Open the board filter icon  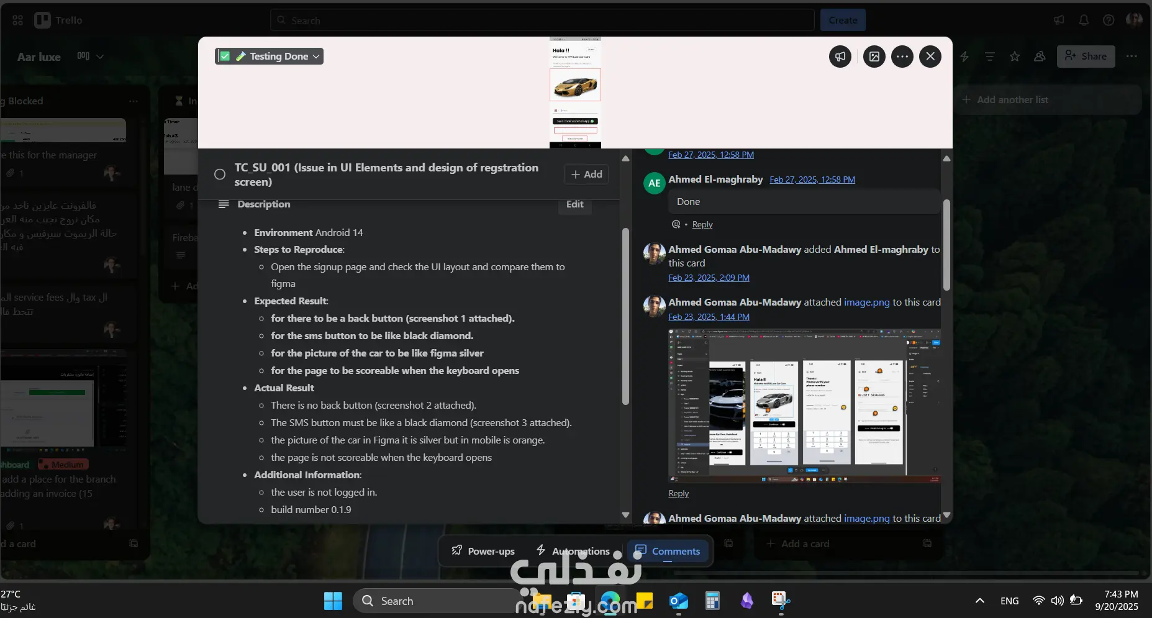pyautogui.click(x=990, y=57)
